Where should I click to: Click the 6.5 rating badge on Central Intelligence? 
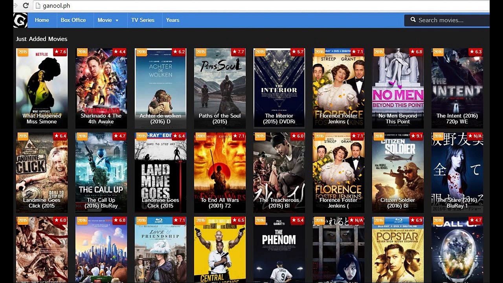click(238, 221)
